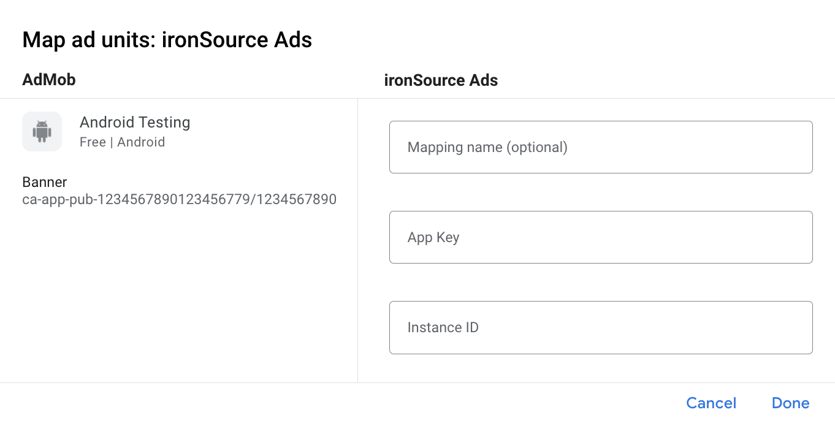This screenshot has height=445, width=835.
Task: Click the Instance ID placeholder text
Action: pos(443,327)
